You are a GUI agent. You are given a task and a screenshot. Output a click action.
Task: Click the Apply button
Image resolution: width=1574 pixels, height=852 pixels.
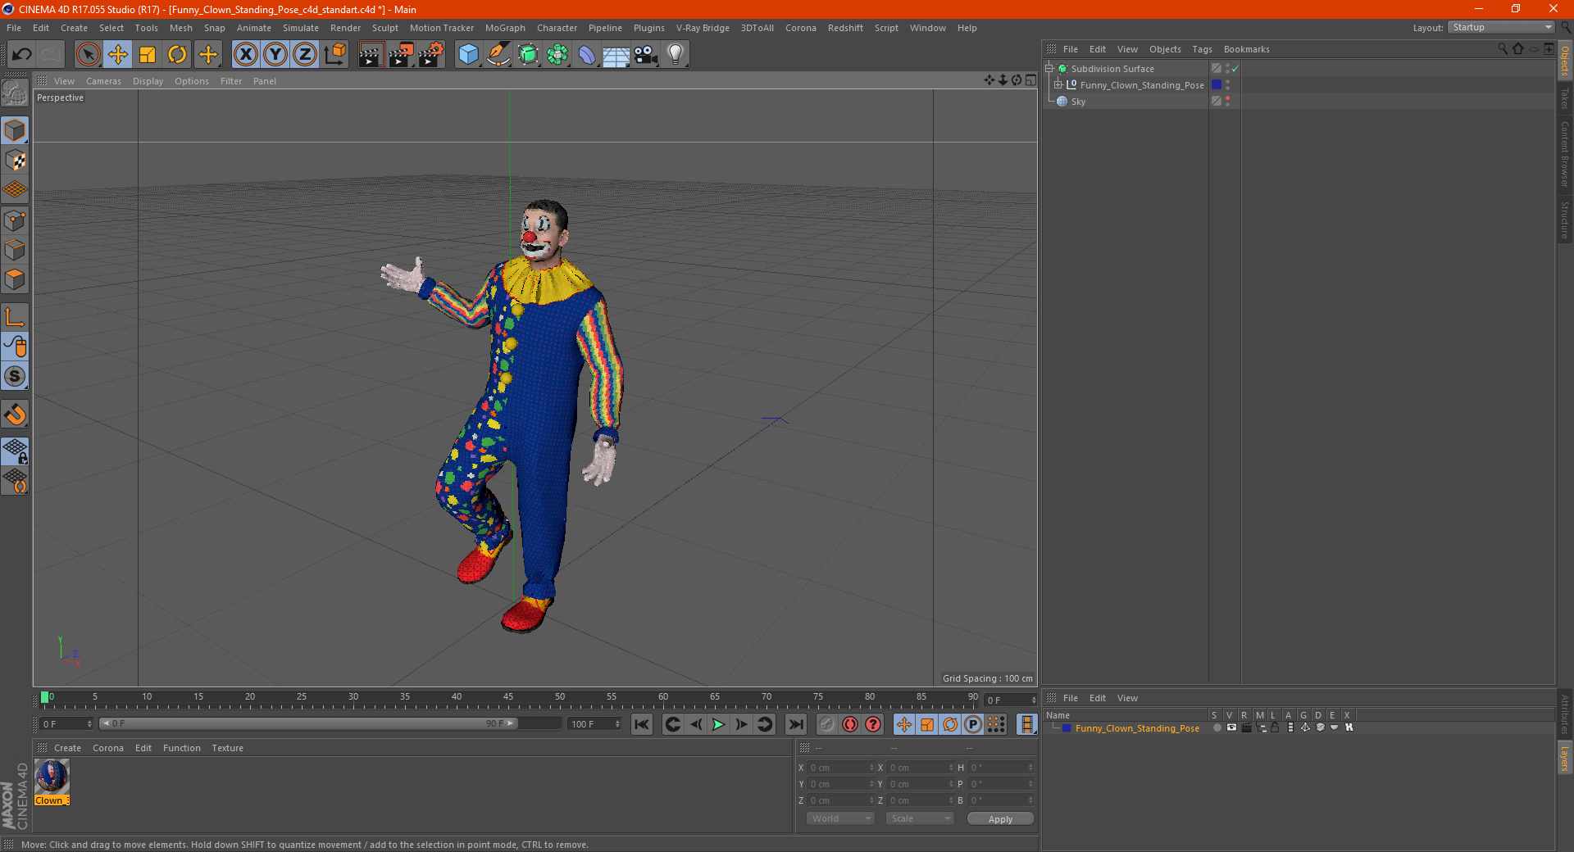point(1000,818)
